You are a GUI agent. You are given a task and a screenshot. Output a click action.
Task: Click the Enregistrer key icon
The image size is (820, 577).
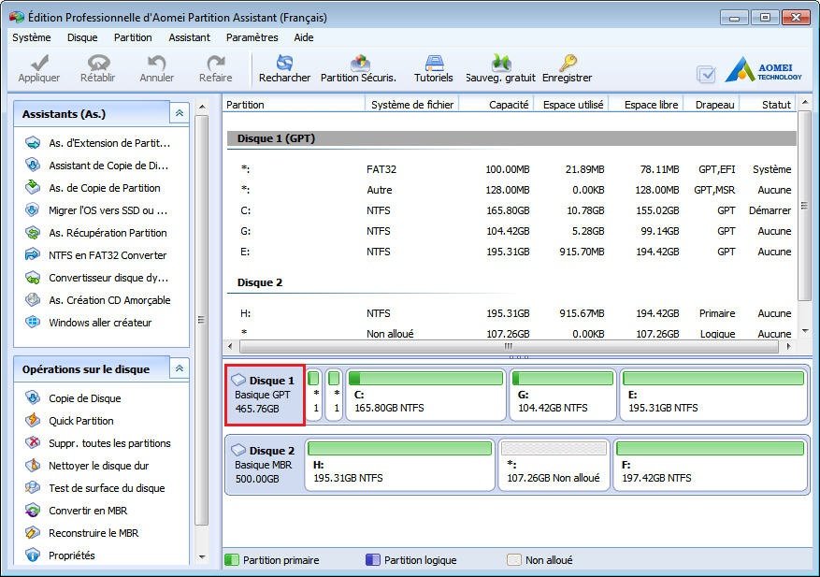[568, 63]
